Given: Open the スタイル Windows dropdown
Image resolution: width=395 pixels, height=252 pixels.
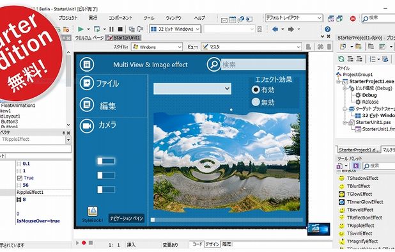Looking at the screenshot, I should click(x=157, y=47).
